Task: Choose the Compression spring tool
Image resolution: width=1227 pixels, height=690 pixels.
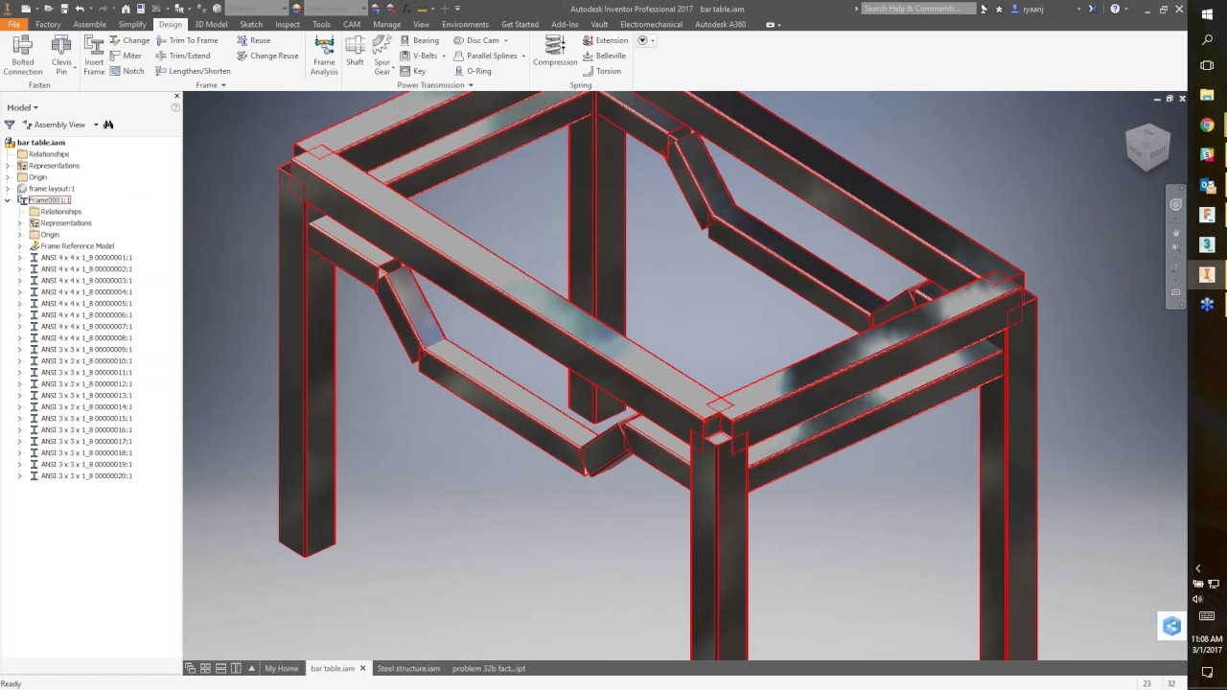Action: click(555, 53)
